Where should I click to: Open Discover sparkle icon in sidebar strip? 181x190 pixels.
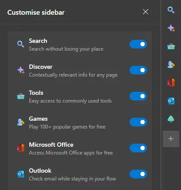171,28
